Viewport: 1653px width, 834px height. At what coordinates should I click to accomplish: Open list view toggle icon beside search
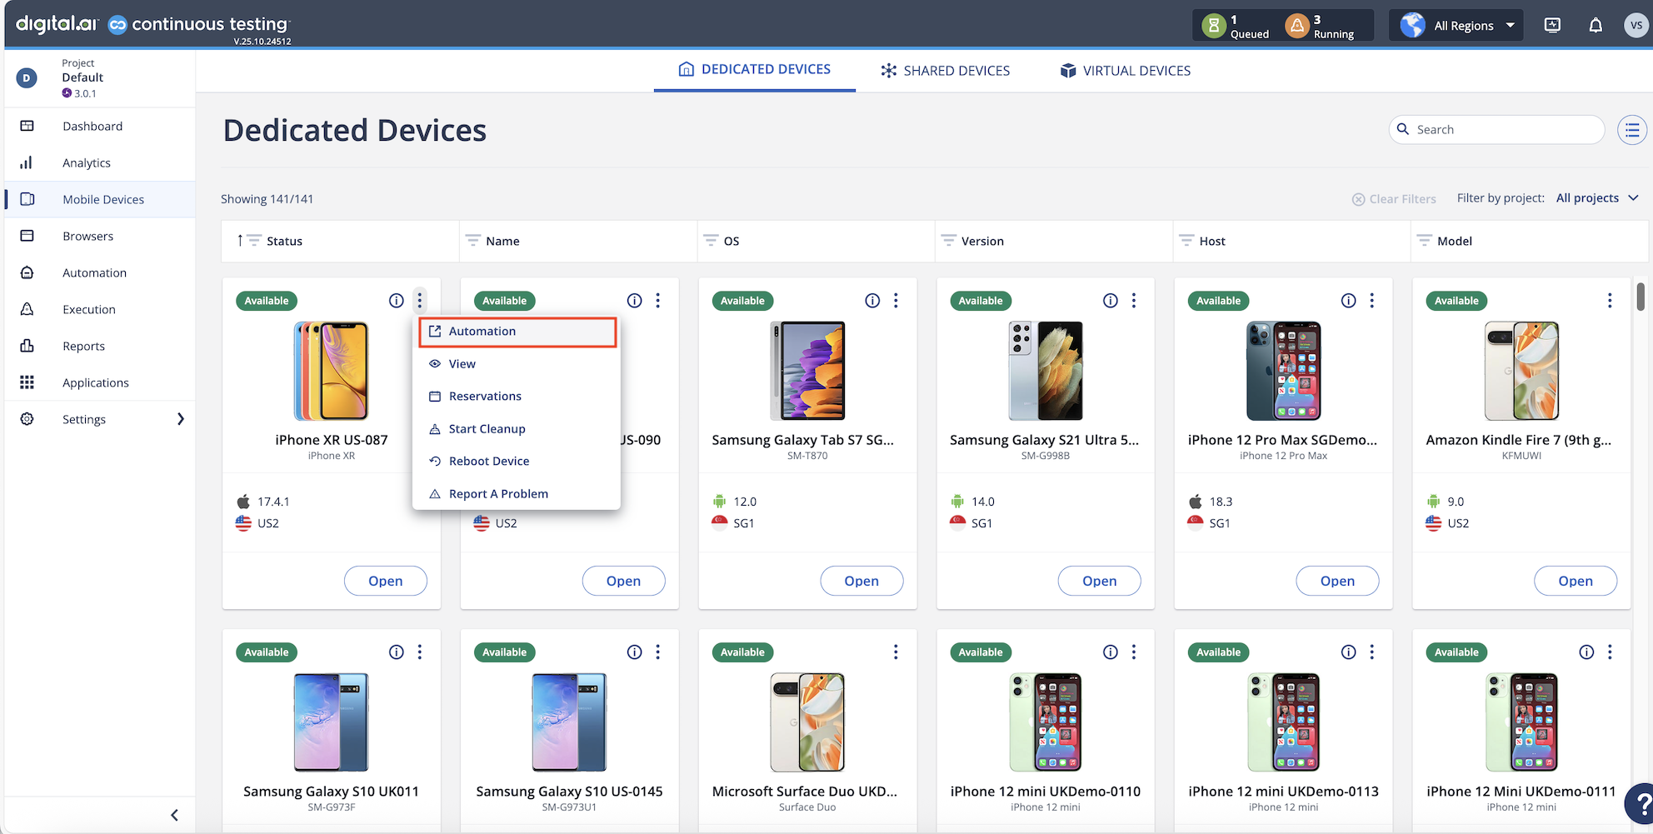tap(1631, 130)
